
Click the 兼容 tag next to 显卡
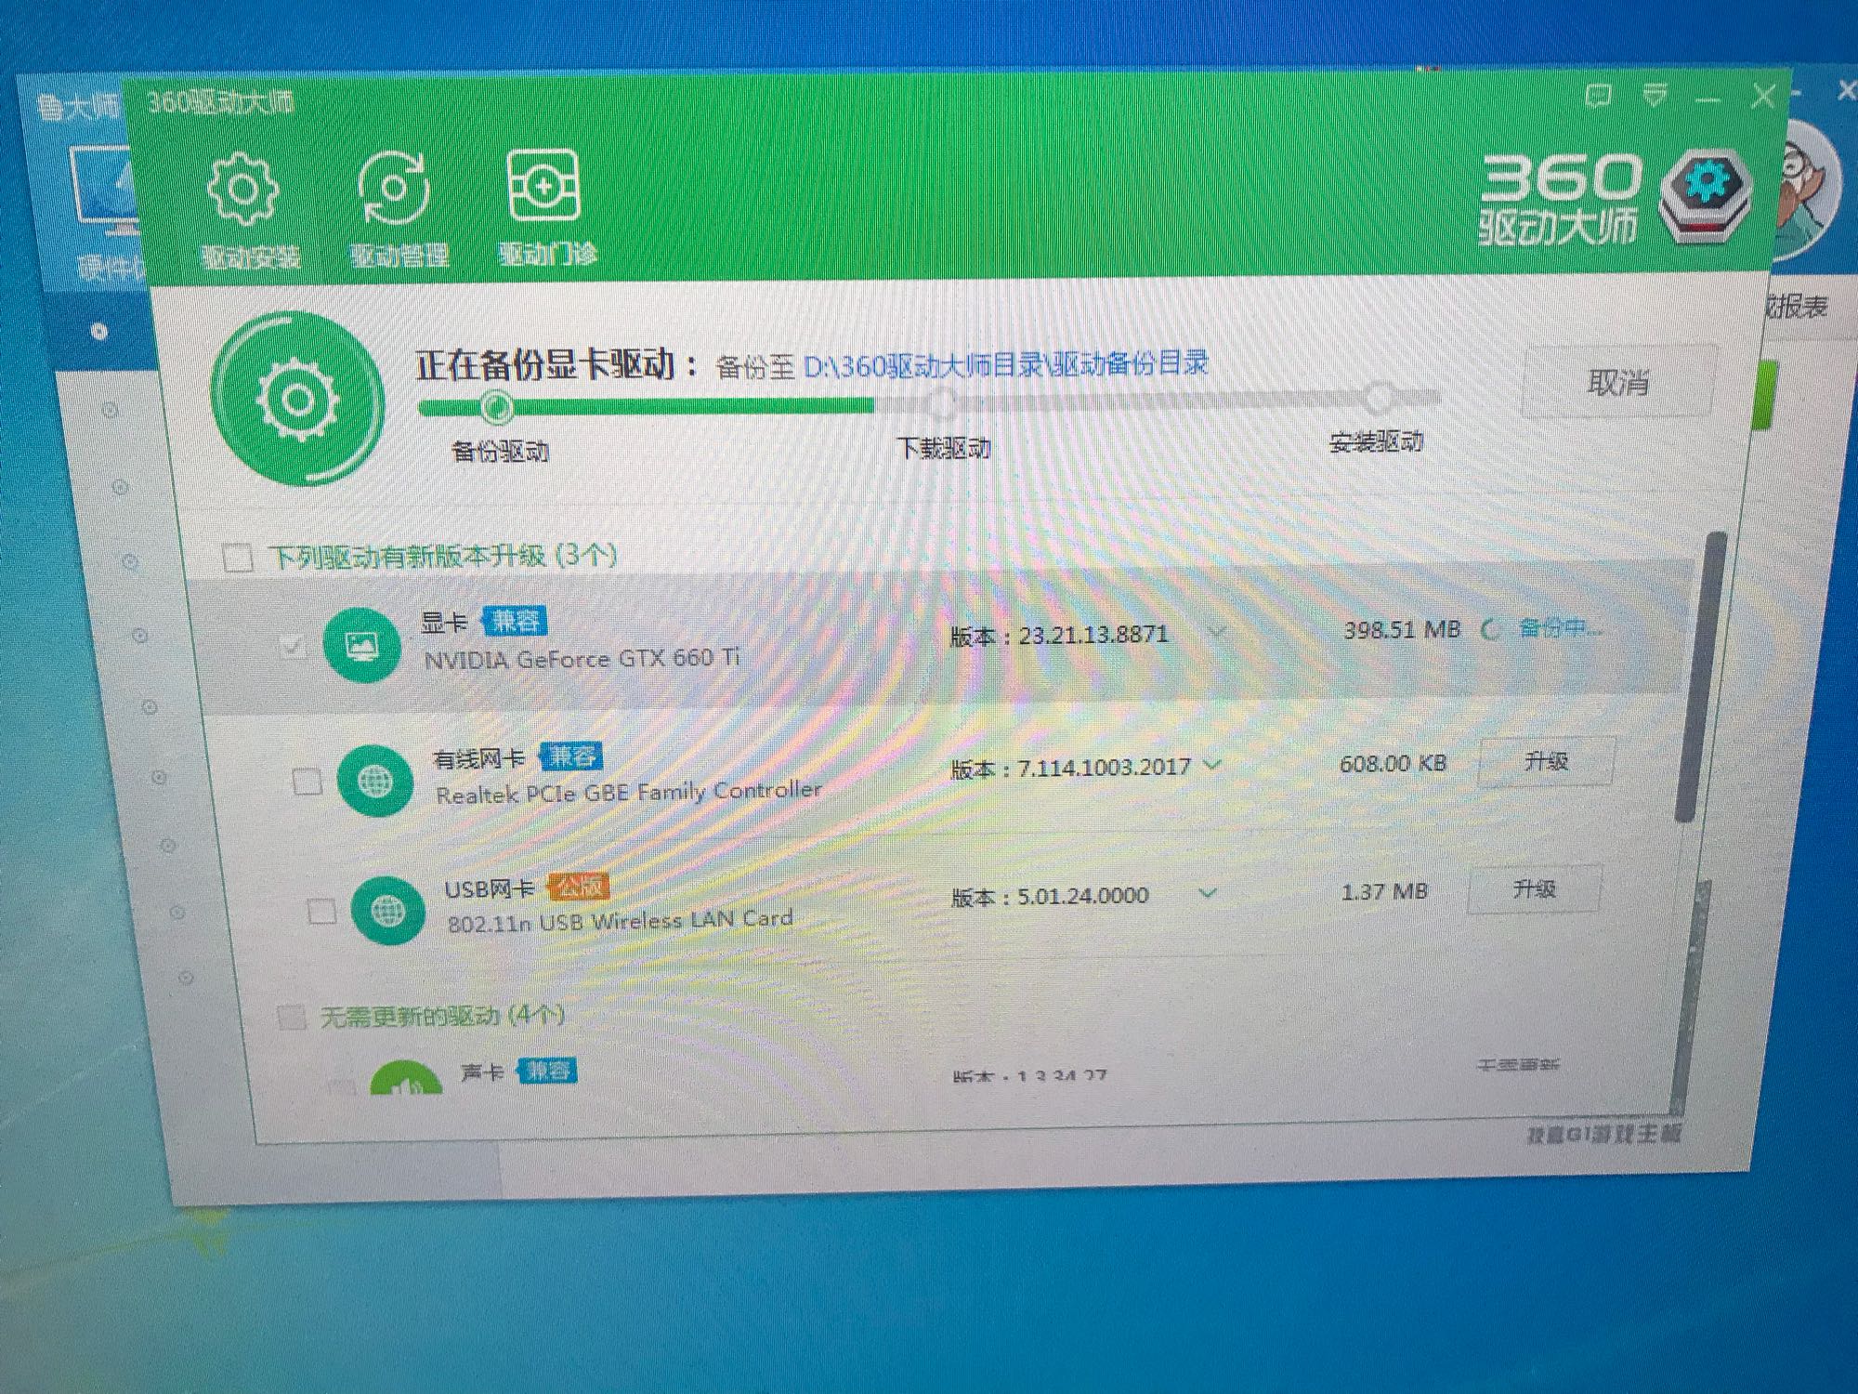(516, 621)
